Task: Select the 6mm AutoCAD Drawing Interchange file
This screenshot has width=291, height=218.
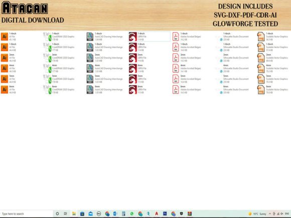Action: [105, 89]
